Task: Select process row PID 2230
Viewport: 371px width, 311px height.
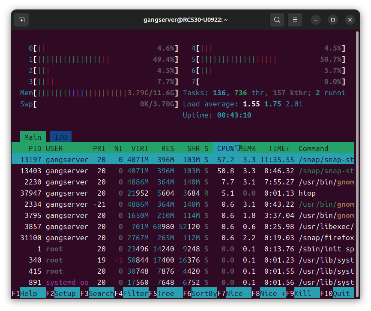Action: point(183,182)
